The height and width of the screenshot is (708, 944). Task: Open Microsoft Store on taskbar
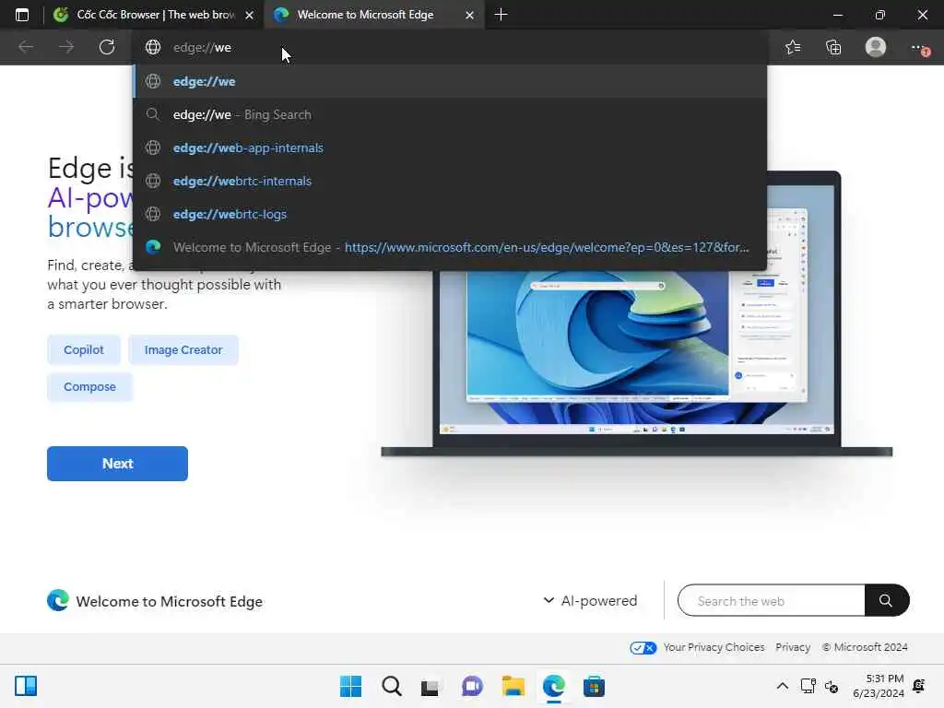pos(595,686)
